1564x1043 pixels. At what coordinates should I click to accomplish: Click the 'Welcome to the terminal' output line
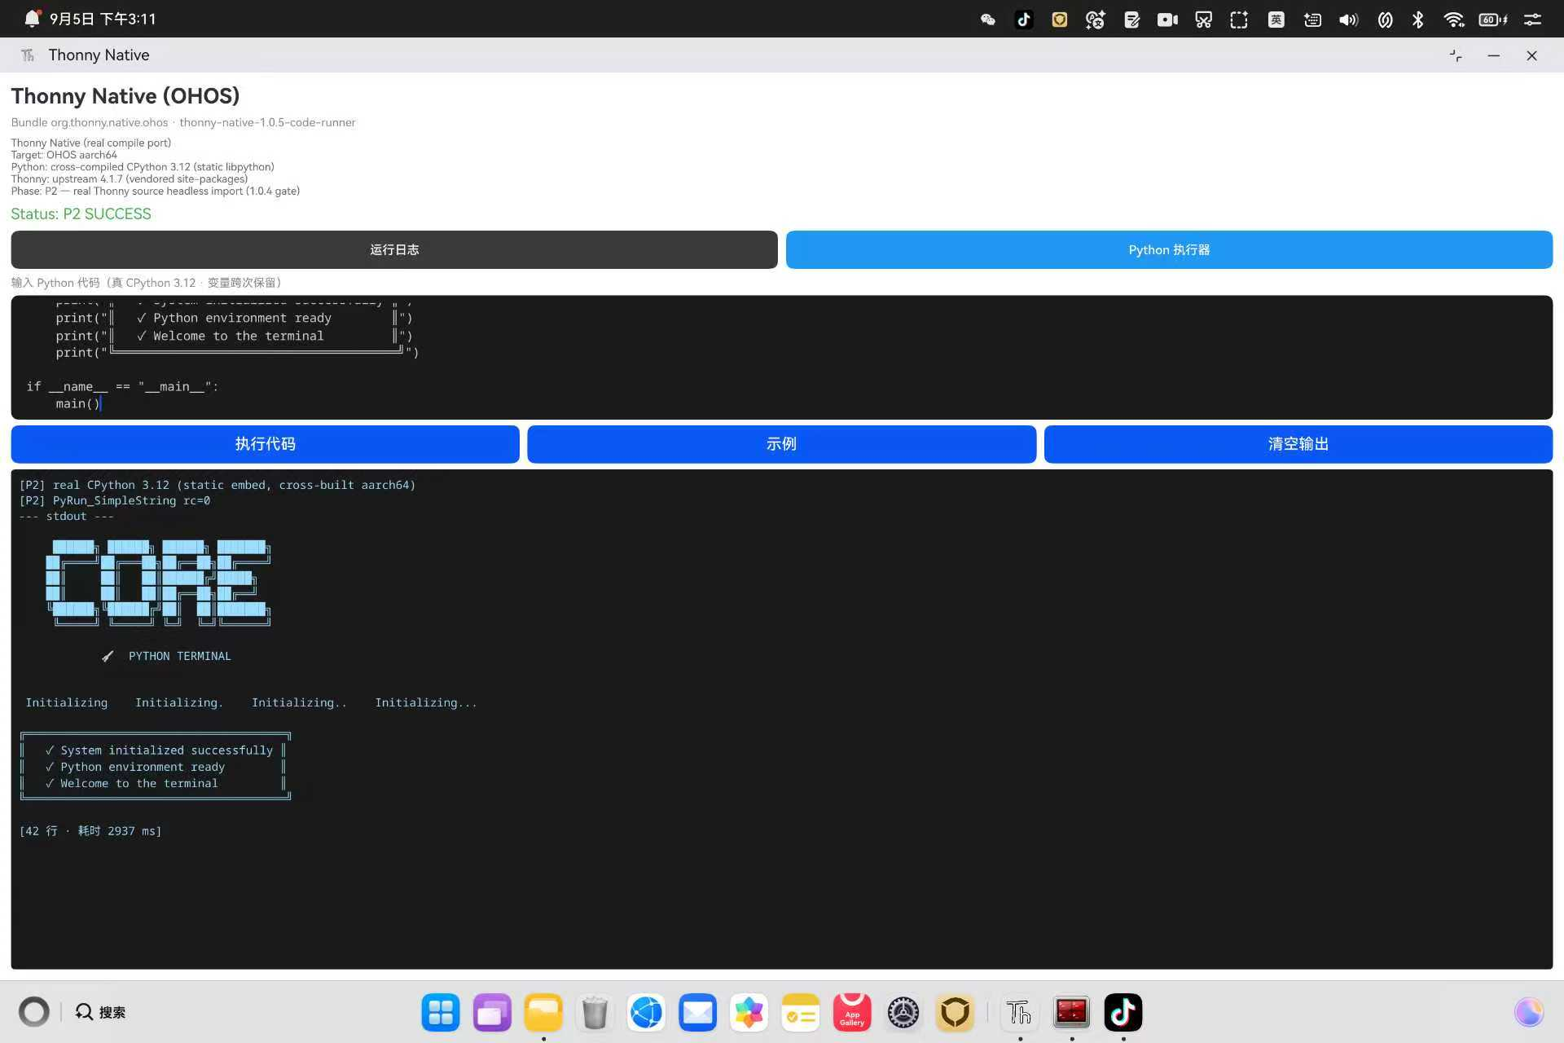tap(138, 783)
